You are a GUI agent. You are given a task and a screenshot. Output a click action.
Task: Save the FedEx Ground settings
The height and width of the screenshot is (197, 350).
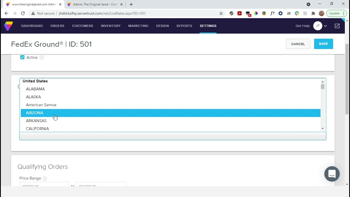323,44
